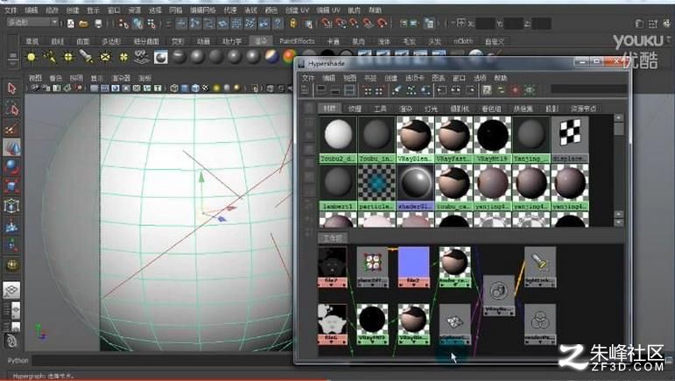
Task: Select blue file2 node in work area
Action: [414, 266]
